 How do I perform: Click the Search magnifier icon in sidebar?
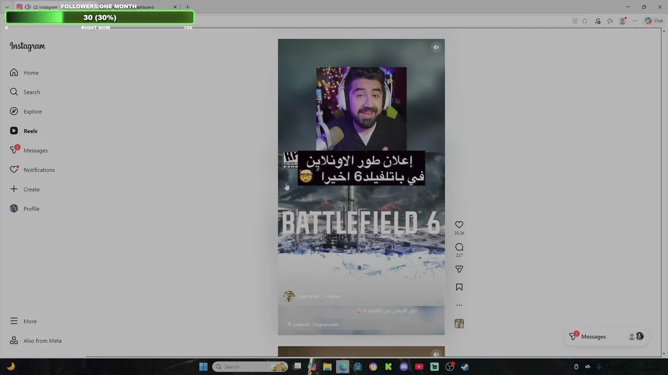14,92
